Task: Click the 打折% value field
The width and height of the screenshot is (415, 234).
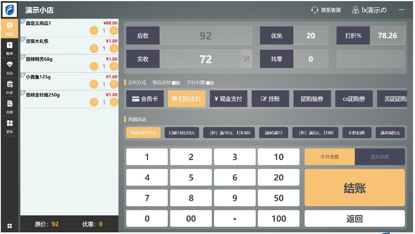Action: click(x=387, y=36)
